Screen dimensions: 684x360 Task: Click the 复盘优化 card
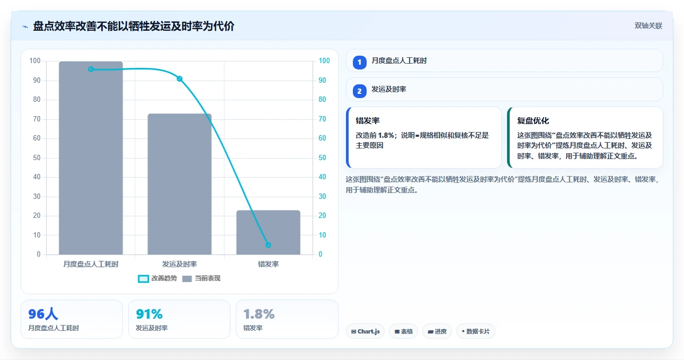(x=585, y=138)
